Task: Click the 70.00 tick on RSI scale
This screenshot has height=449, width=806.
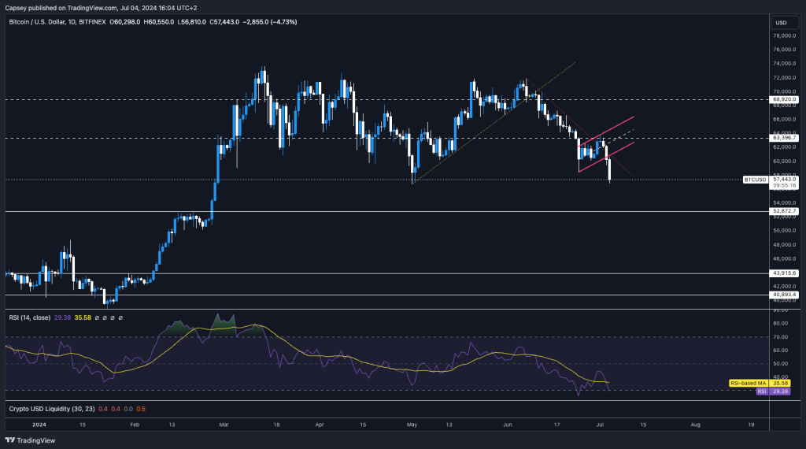Action: point(780,337)
